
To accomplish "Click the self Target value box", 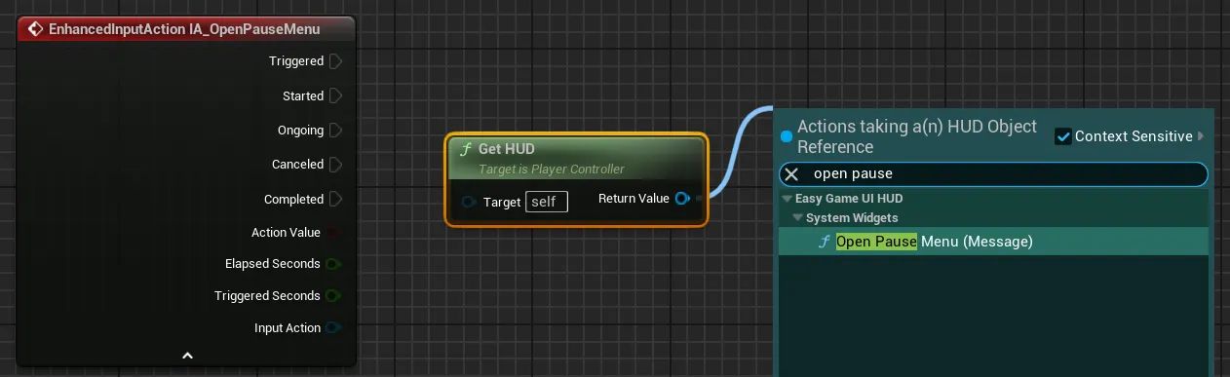I will (547, 202).
